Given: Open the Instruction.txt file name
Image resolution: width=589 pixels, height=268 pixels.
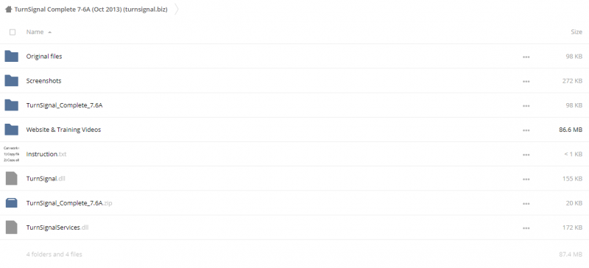Looking at the screenshot, I should point(46,154).
